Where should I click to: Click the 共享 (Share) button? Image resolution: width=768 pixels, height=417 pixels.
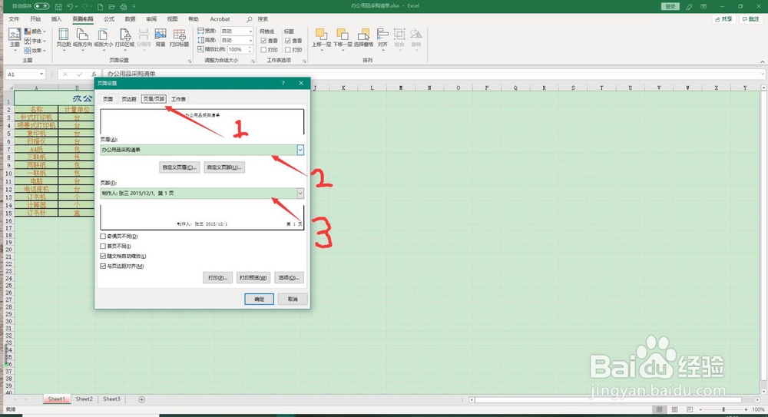coord(724,19)
